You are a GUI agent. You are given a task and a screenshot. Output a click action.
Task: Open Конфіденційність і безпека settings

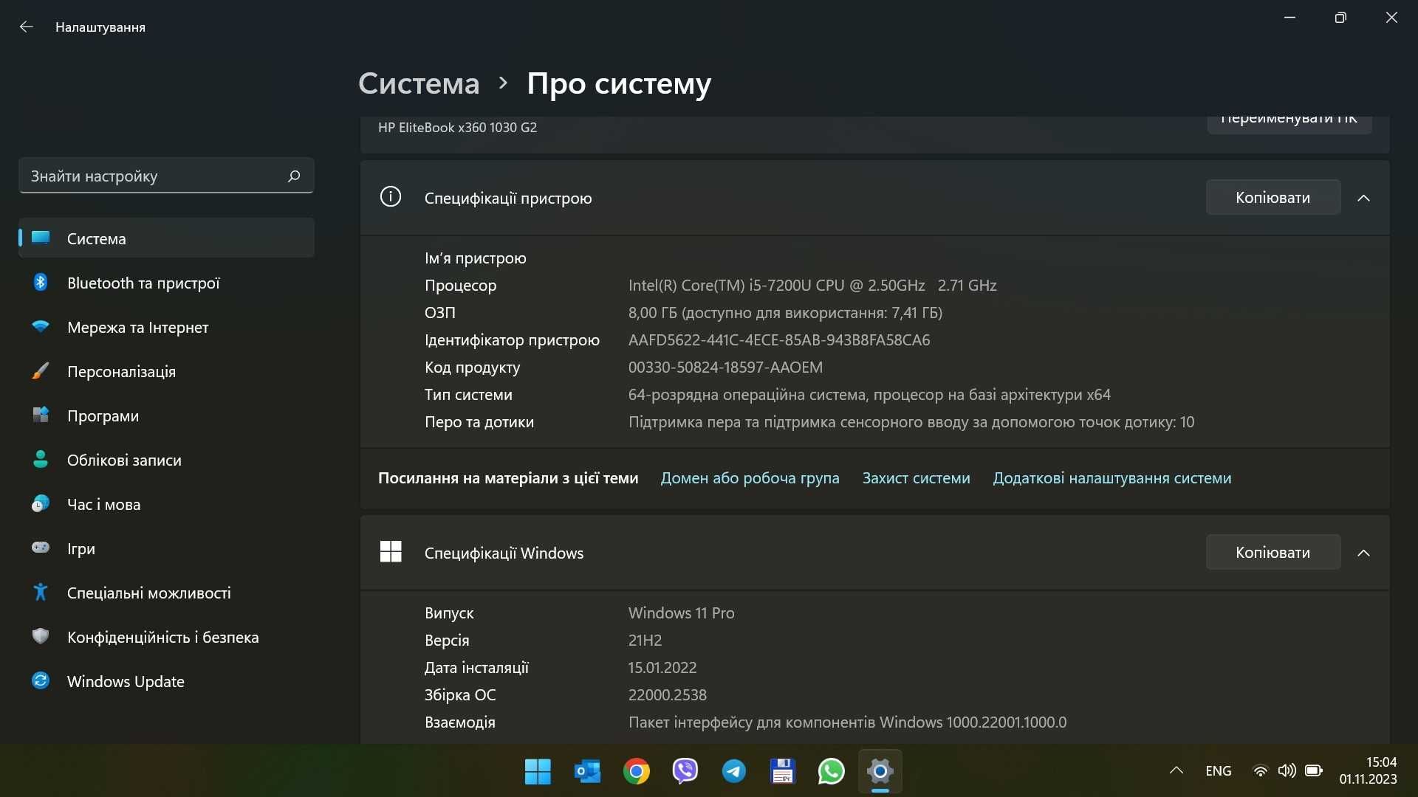pos(166,637)
